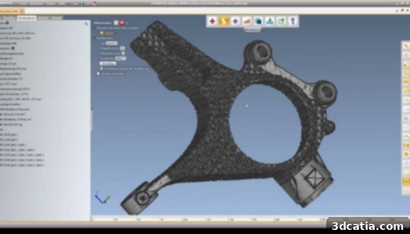410x234 pixels.
Task: Cancel lattice with the red X icon
Action: (122, 23)
